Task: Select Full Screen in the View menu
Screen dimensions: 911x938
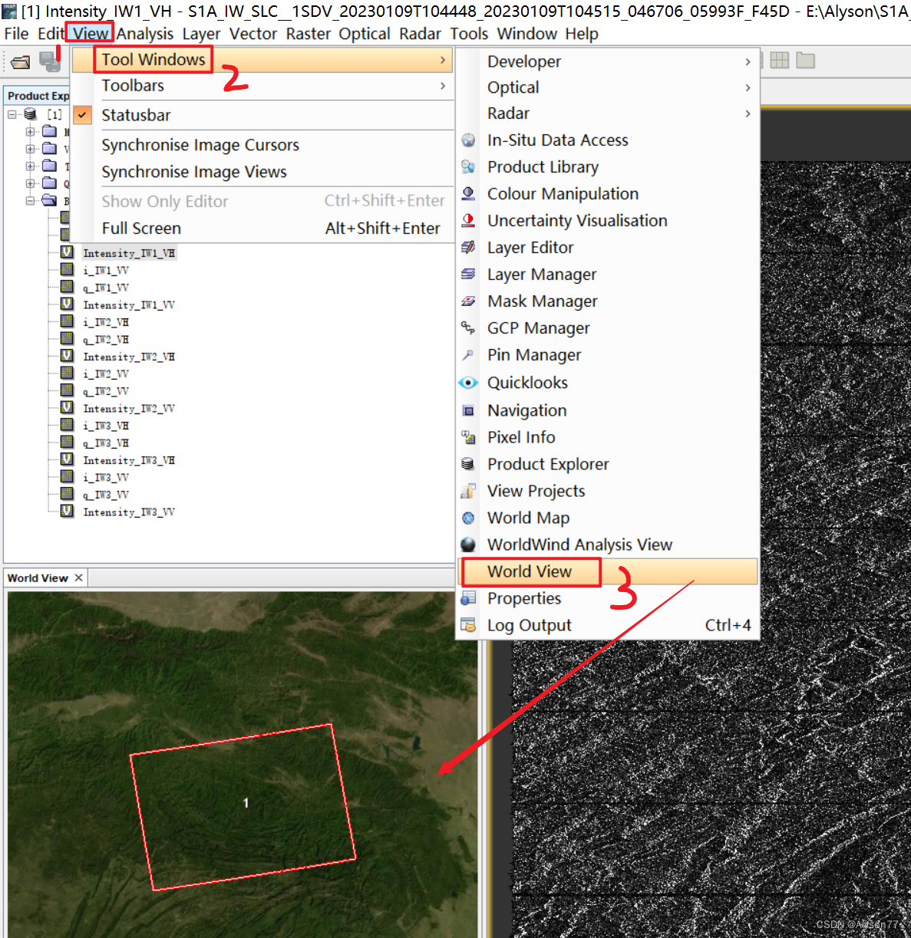Action: coord(262,229)
